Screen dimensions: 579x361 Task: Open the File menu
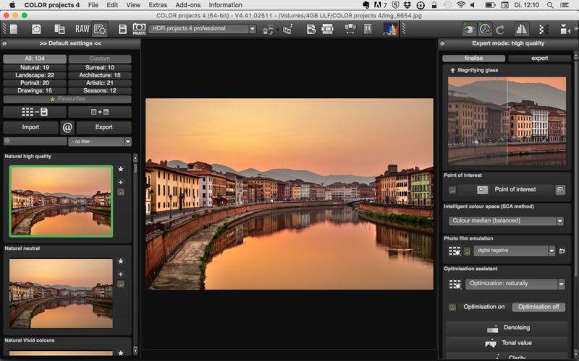tap(93, 5)
